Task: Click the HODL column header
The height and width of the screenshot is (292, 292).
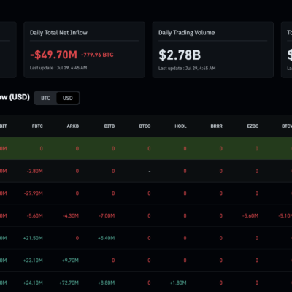Action: [180, 126]
